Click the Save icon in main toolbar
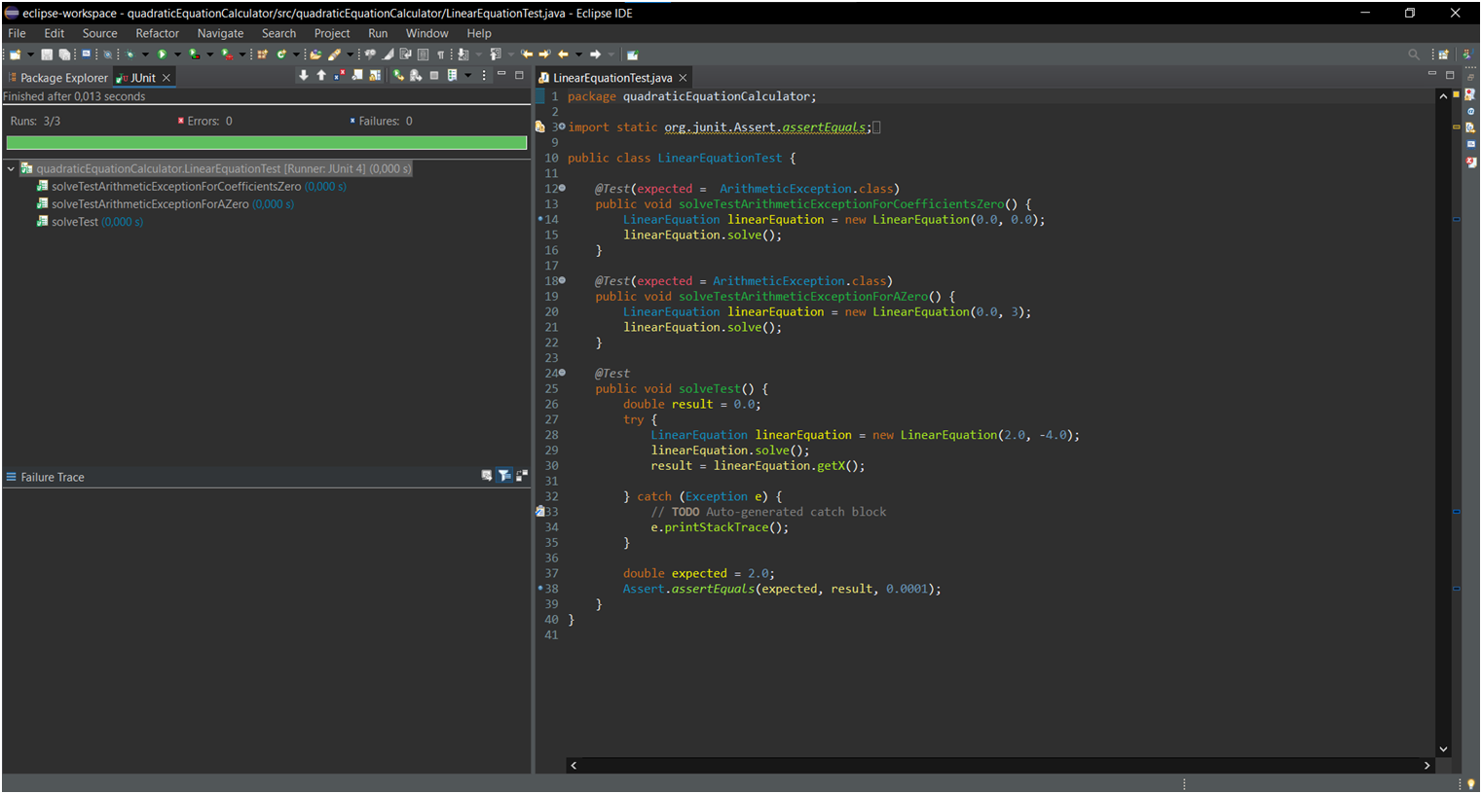Viewport: 1482px width, 794px height. pos(47,54)
